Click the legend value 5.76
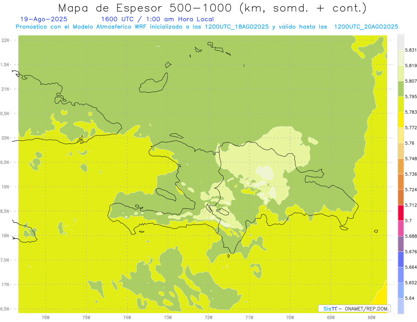This screenshot has width=417, height=322. [x=409, y=143]
